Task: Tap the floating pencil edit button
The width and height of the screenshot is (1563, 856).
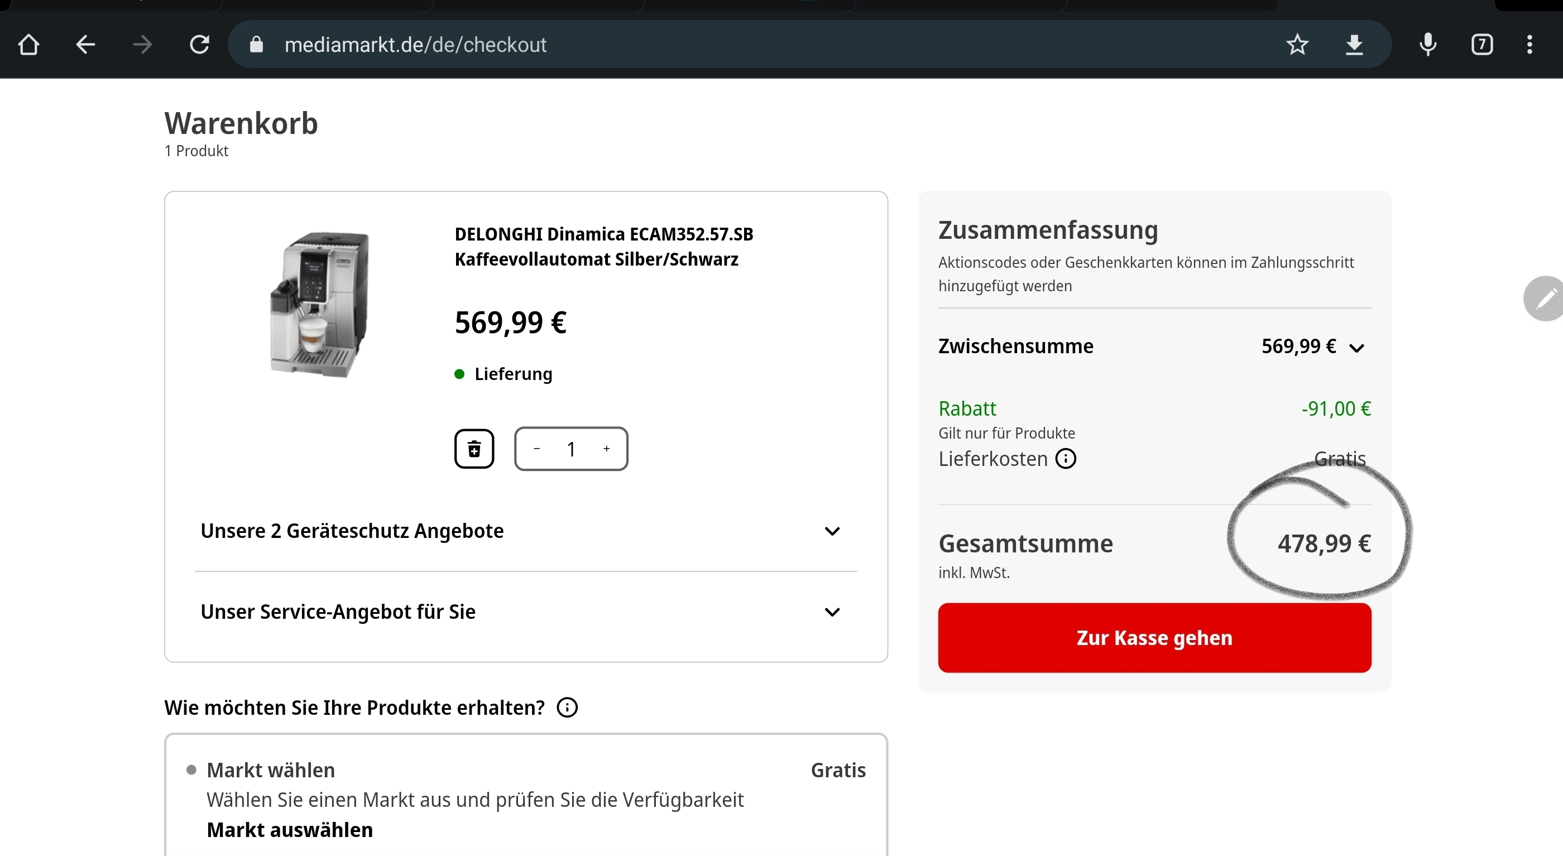Action: click(x=1545, y=299)
